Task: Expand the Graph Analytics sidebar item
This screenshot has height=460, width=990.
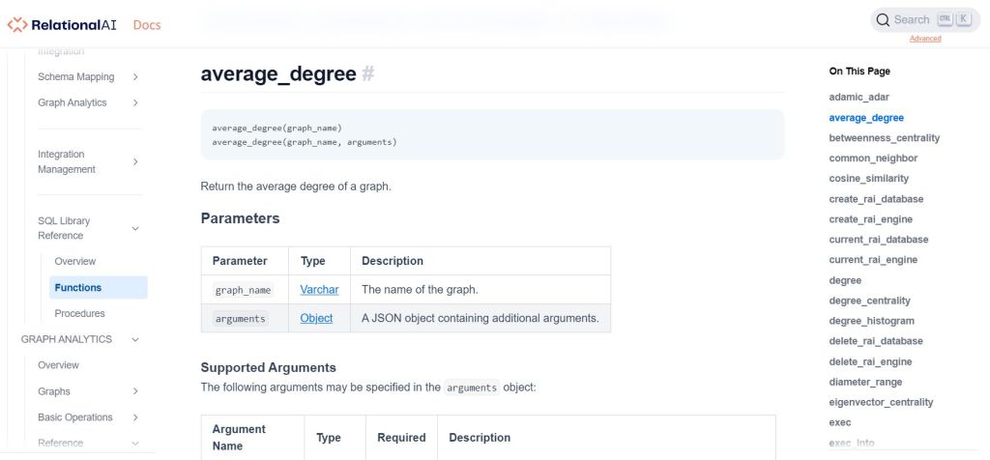Action: pos(135,103)
